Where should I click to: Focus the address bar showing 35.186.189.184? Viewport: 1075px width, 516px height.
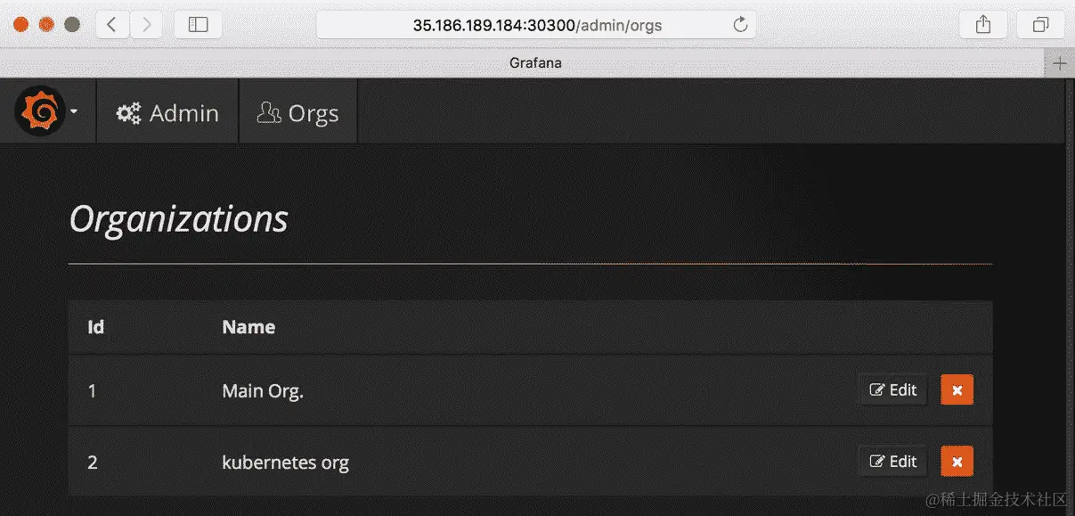coord(537,25)
